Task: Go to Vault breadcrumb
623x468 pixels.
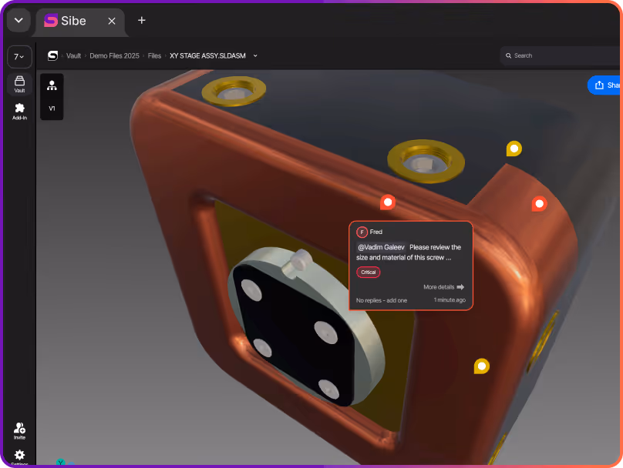Action: click(x=73, y=56)
